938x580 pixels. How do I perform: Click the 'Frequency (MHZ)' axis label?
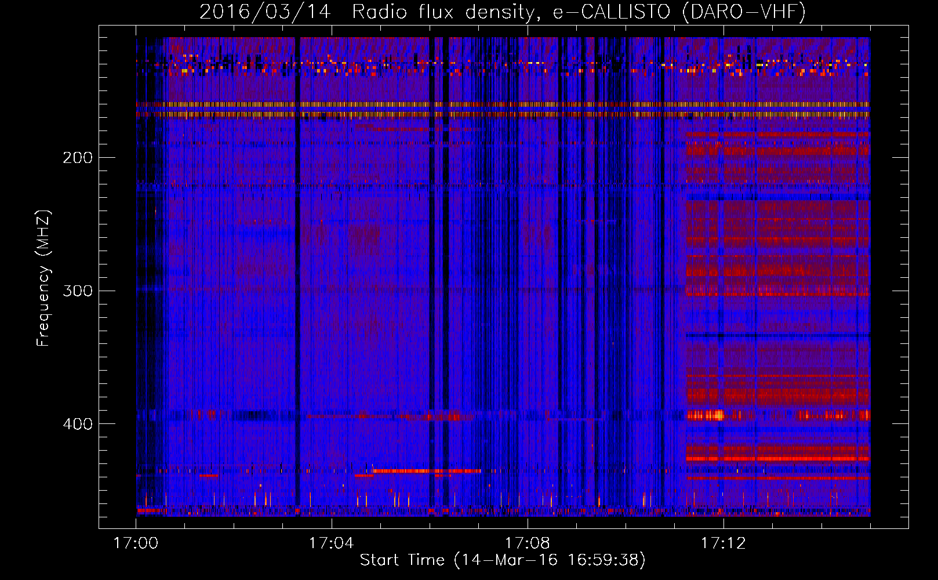coord(43,278)
